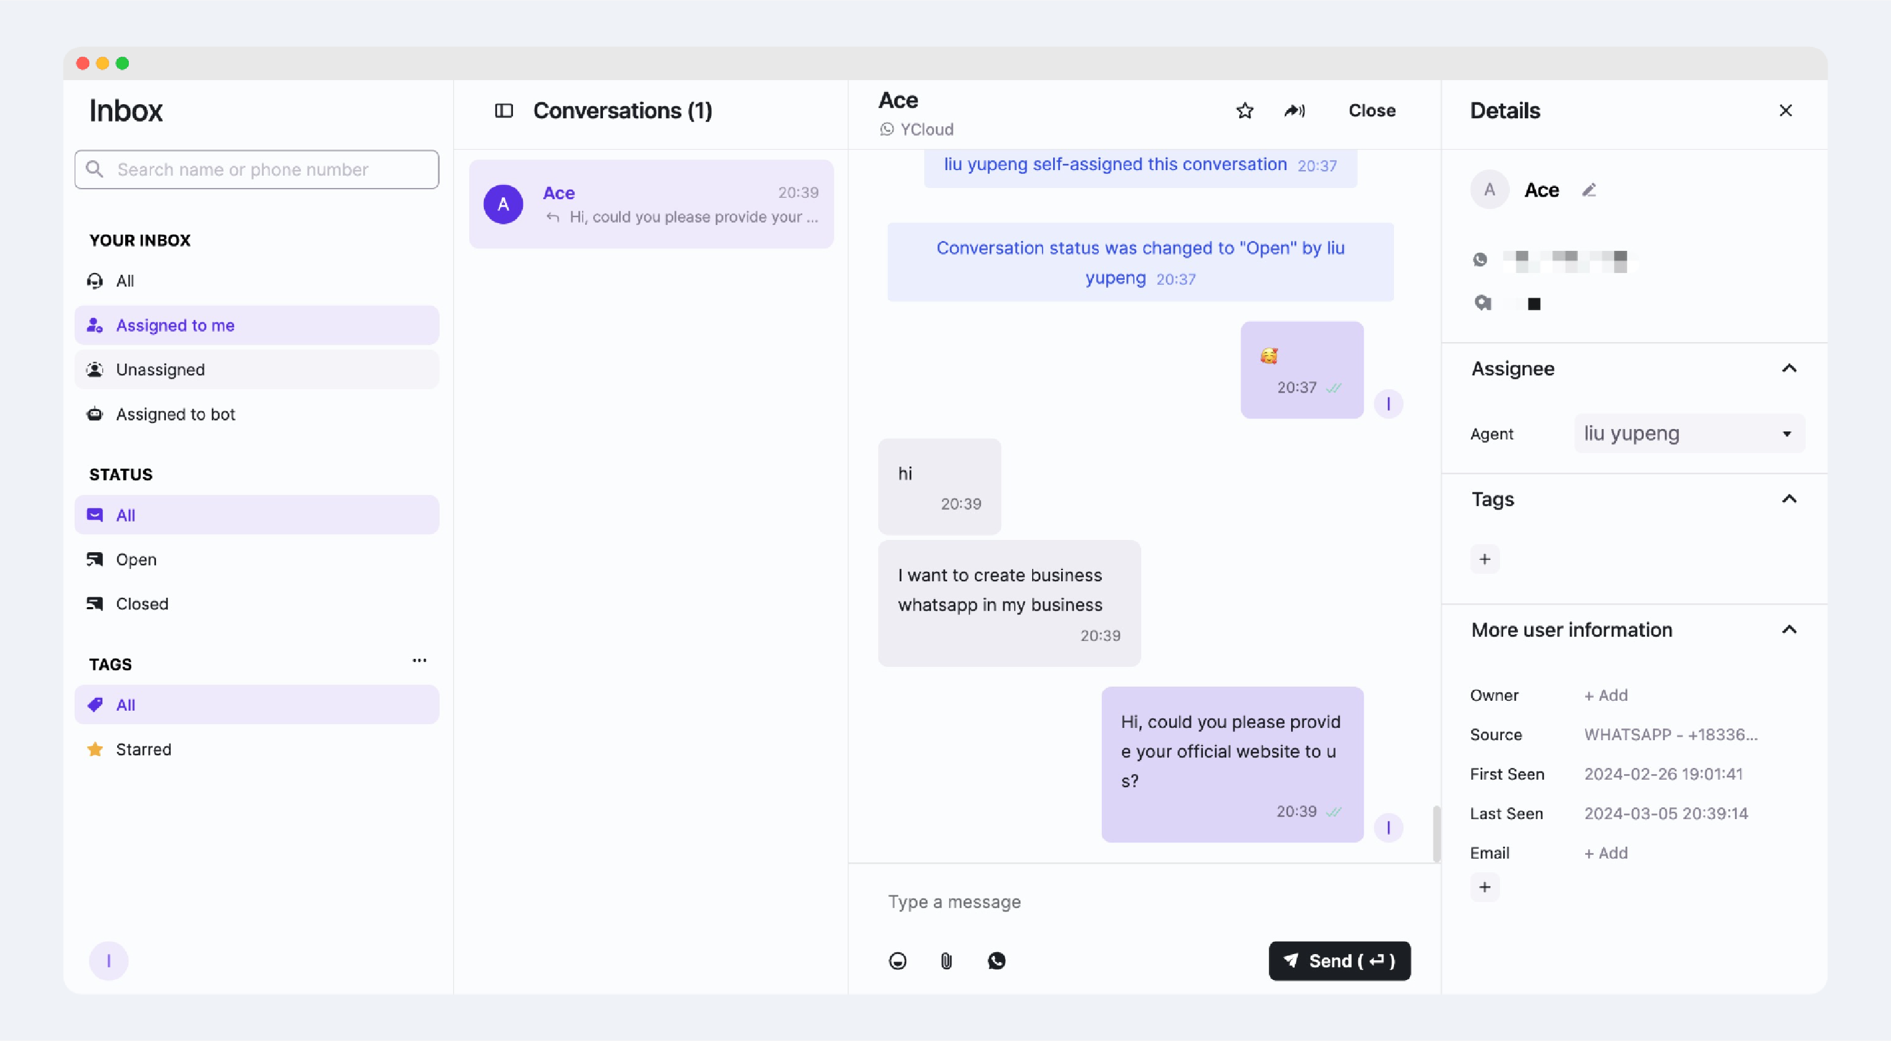This screenshot has height=1041, width=1891.
Task: Focus the search name or phone field
Action: pyautogui.click(x=256, y=169)
